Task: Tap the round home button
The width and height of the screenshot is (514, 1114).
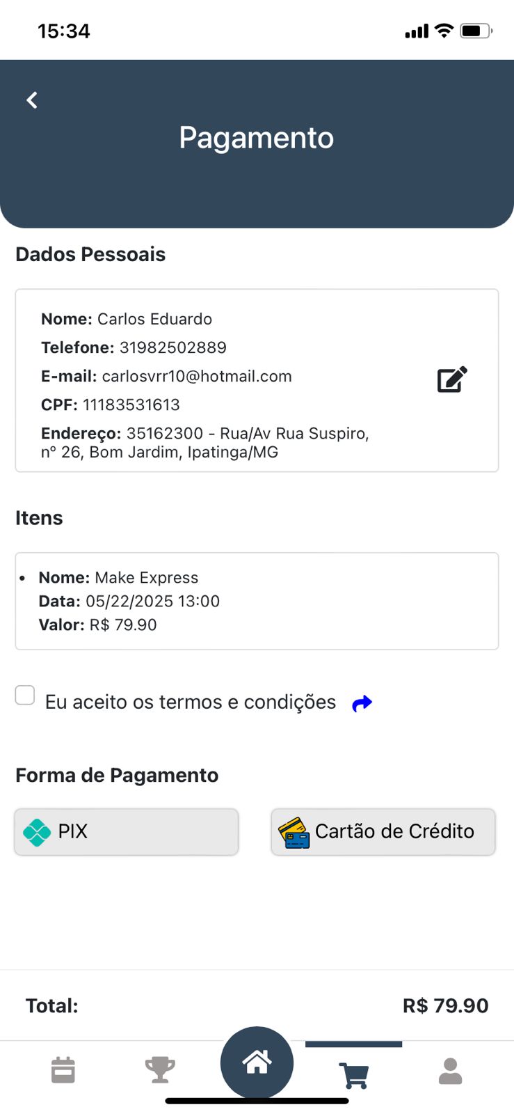Action: (257, 1062)
